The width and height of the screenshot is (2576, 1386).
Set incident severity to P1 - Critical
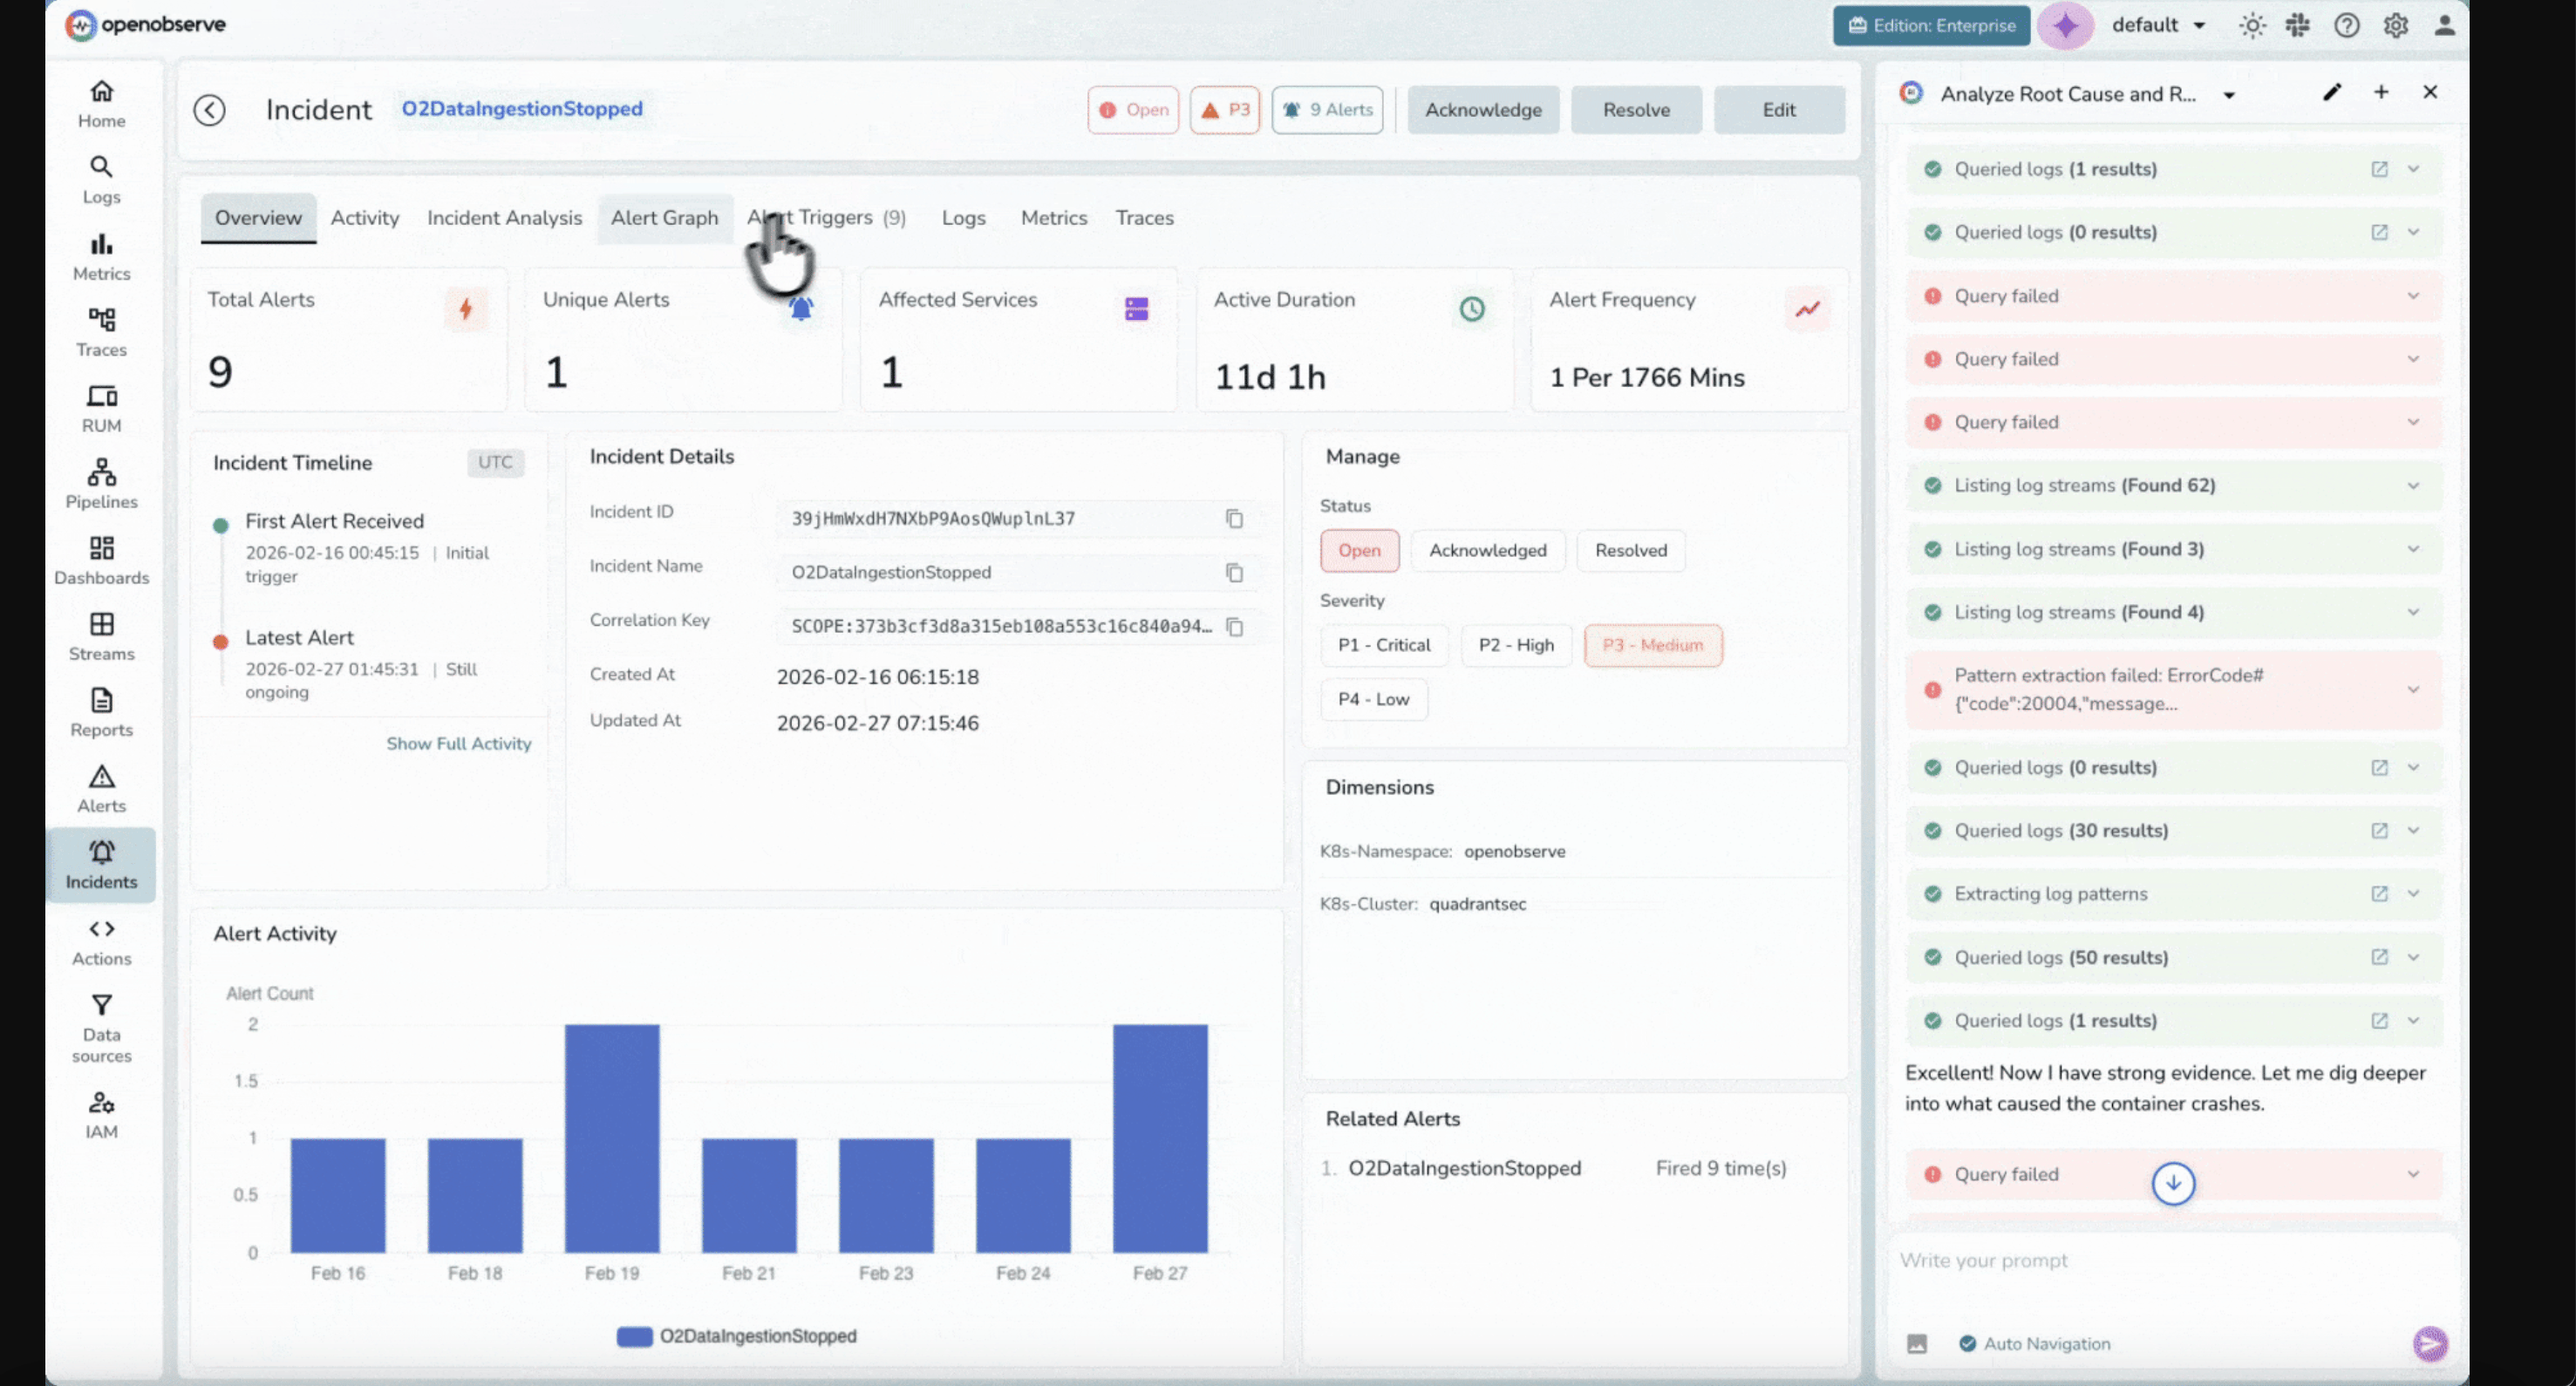(x=1384, y=644)
